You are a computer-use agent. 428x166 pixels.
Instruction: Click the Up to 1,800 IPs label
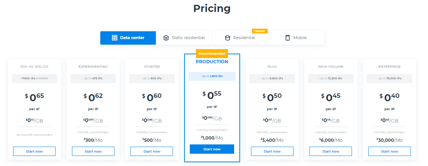[x=212, y=76]
